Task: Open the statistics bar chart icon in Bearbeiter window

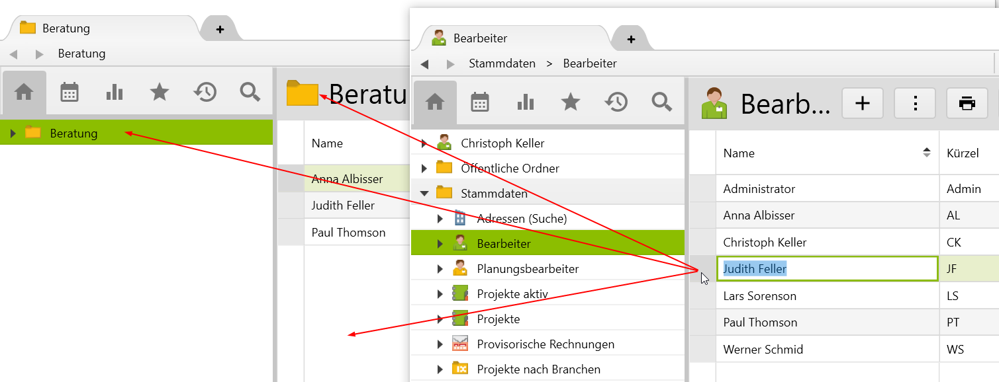Action: click(525, 102)
